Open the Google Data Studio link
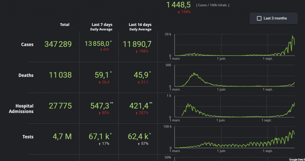 pyautogui.click(x=297, y=159)
